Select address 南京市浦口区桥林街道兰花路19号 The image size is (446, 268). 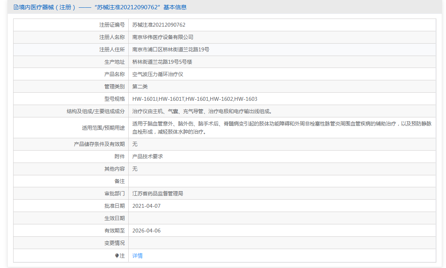pyautogui.click(x=171, y=50)
